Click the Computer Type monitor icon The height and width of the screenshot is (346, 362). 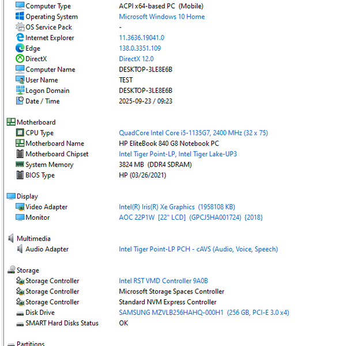[x=20, y=6]
